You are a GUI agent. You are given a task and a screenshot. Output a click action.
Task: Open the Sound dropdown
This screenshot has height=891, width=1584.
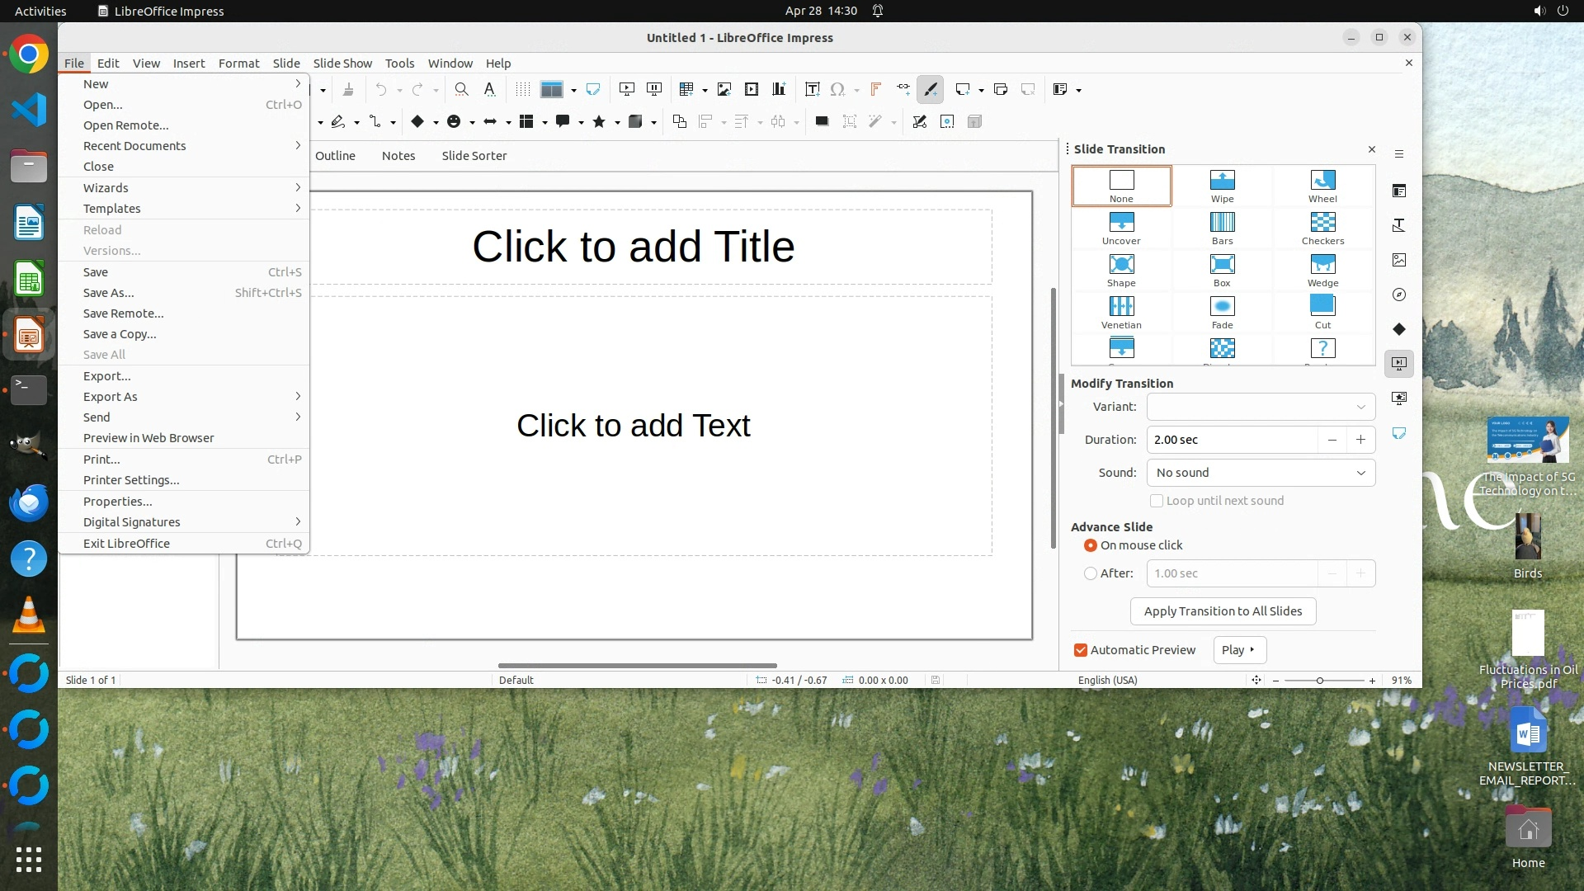point(1261,473)
